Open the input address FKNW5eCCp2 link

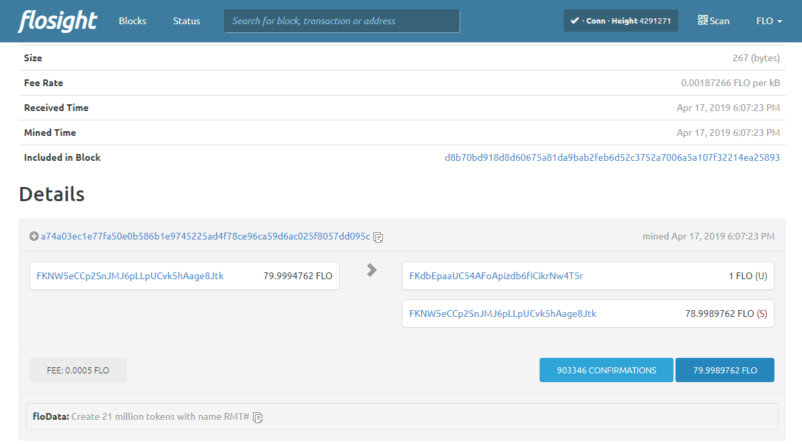point(130,276)
